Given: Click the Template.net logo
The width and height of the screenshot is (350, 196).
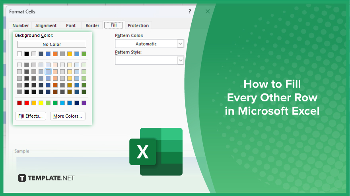Looking at the screenshot, I should tap(46, 178).
